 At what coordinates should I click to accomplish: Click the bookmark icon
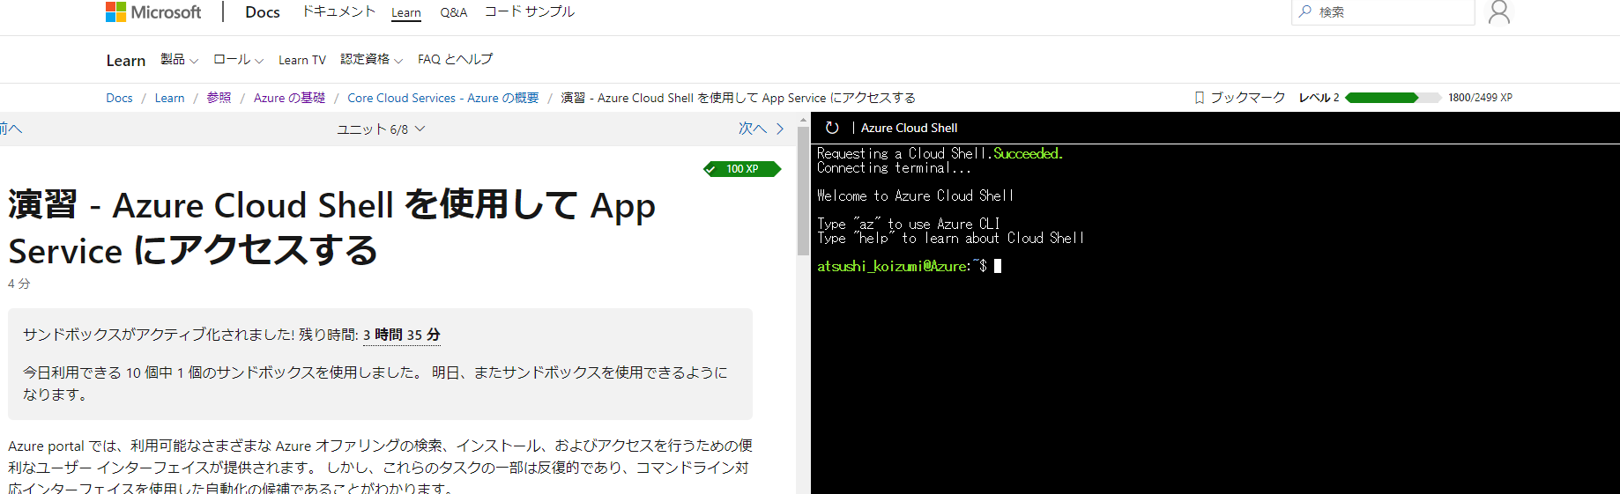coord(1199,98)
